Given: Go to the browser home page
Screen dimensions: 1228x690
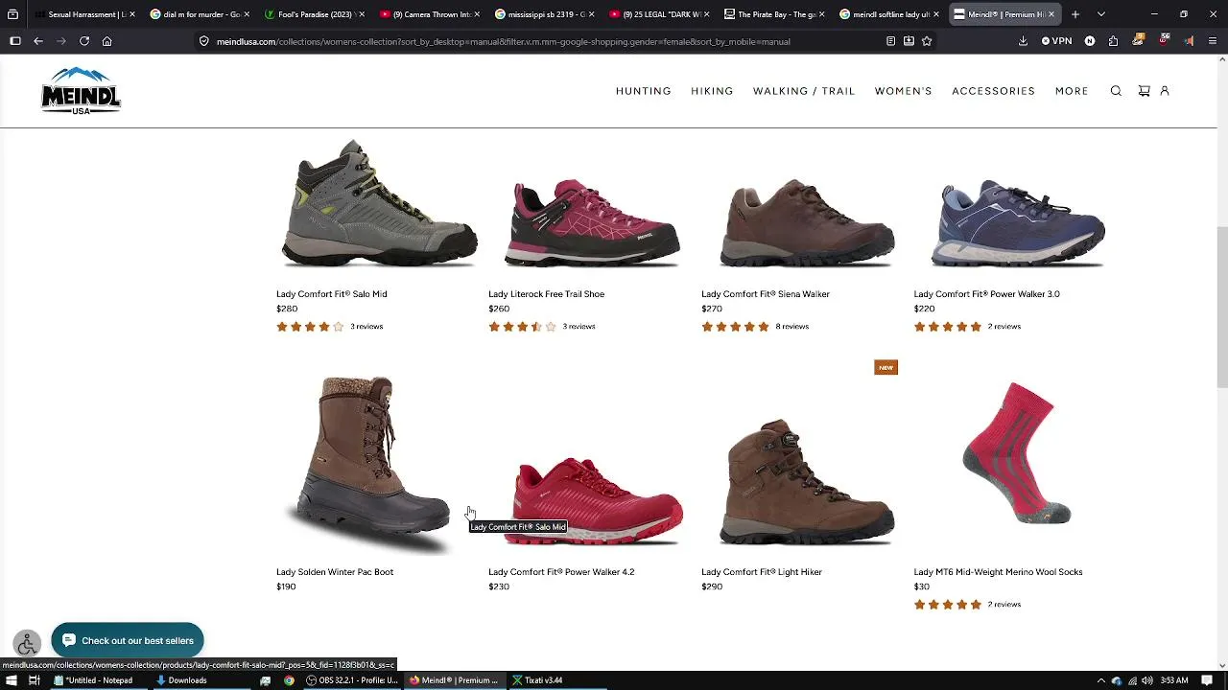Looking at the screenshot, I should tap(106, 41).
